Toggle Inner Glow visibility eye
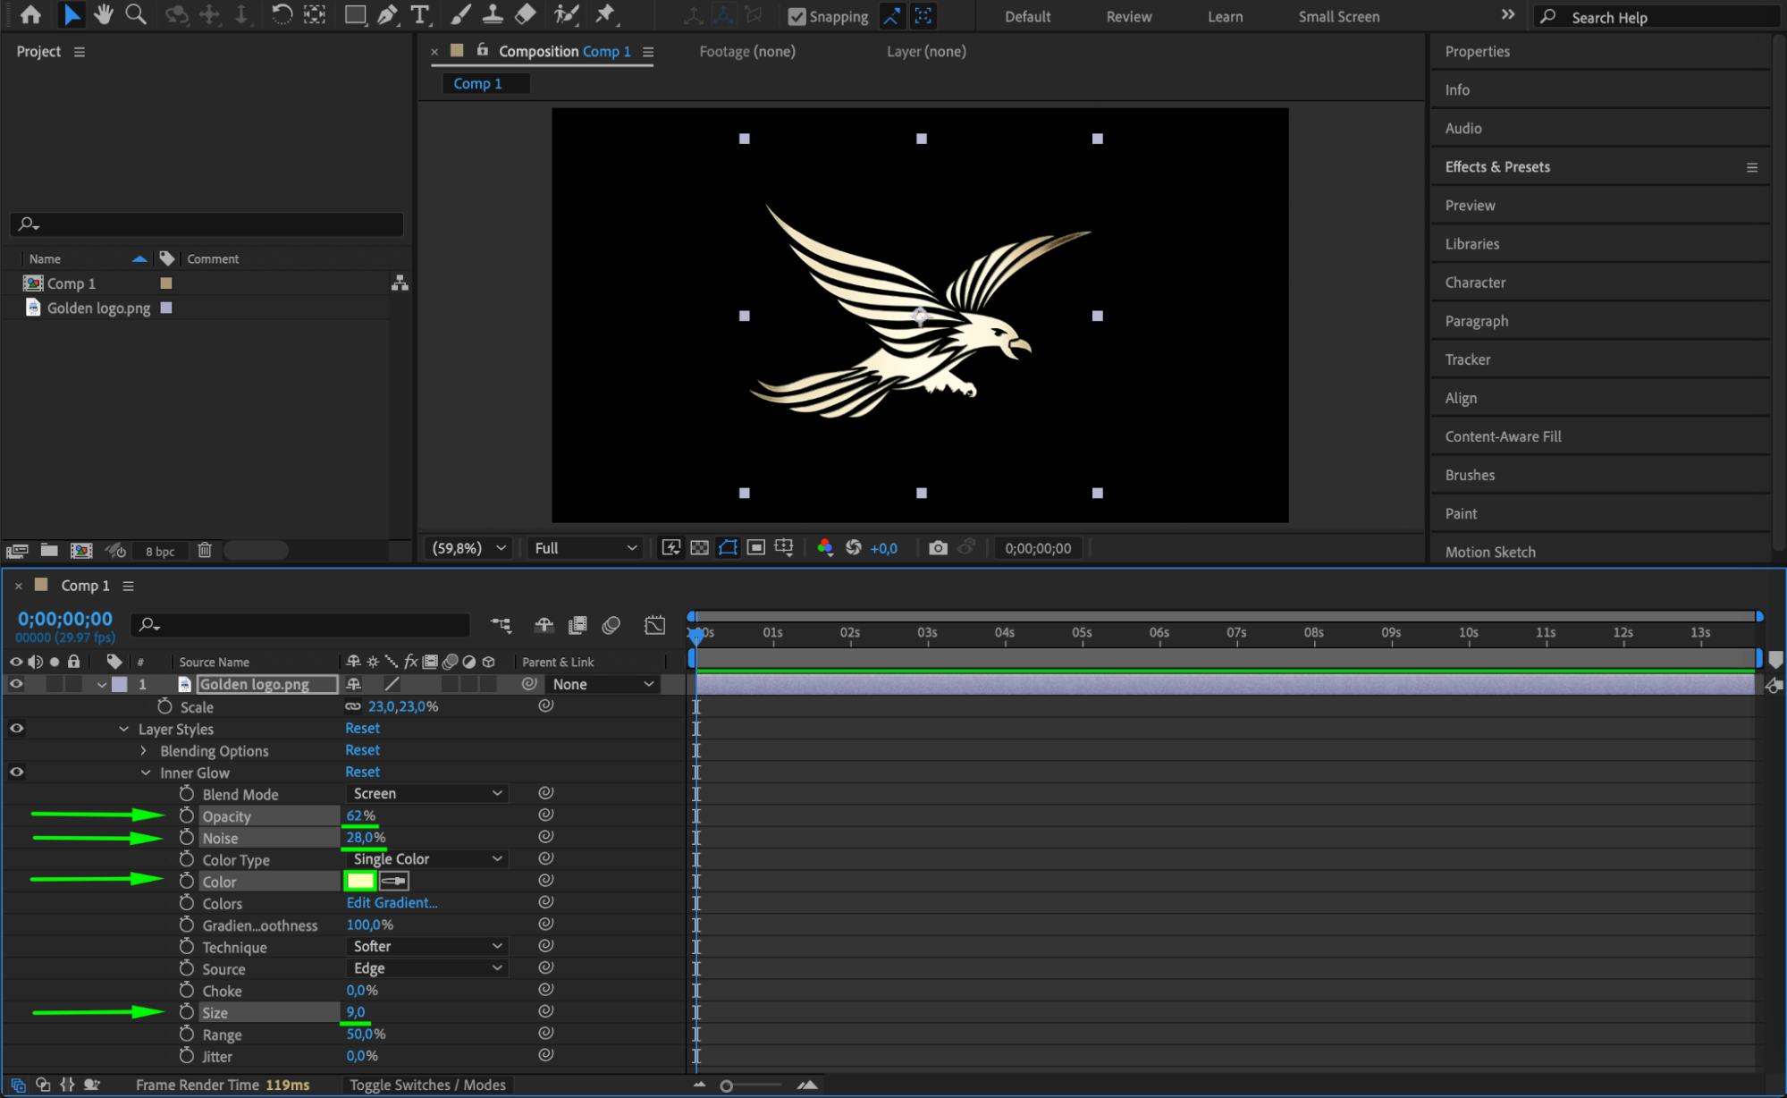 point(16,772)
